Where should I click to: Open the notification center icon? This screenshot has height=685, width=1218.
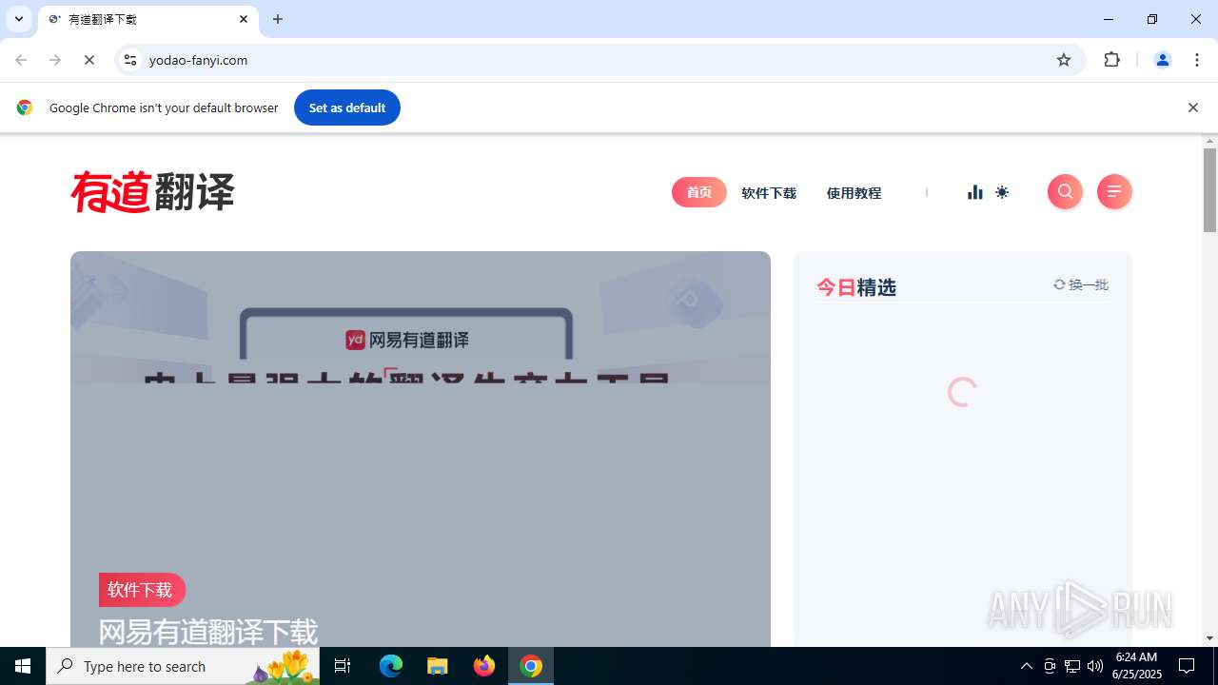pos(1187,666)
